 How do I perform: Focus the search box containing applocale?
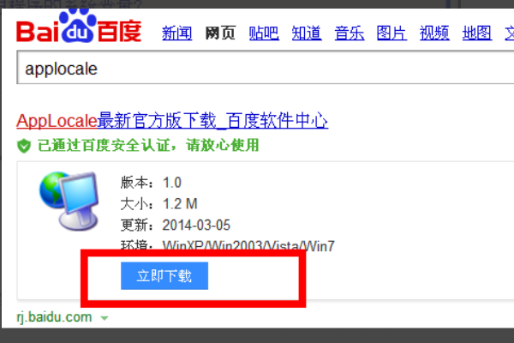pyautogui.click(x=266, y=67)
